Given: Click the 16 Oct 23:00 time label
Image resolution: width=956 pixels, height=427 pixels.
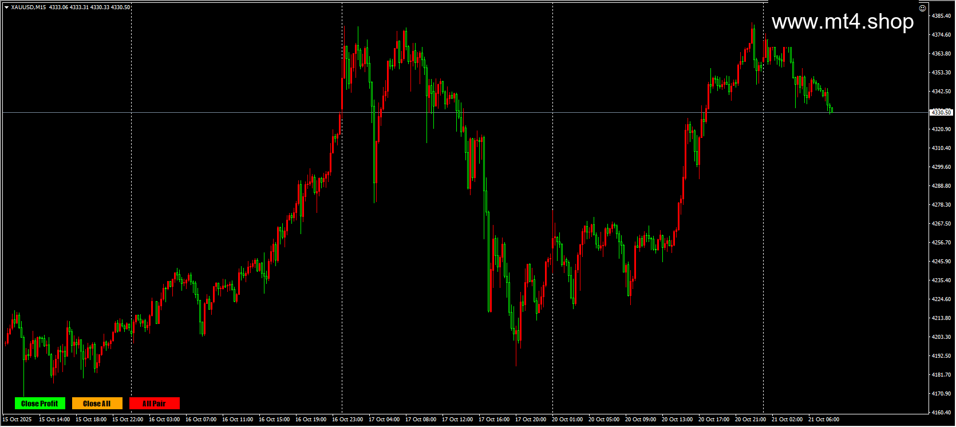Looking at the screenshot, I should pyautogui.click(x=347, y=420).
